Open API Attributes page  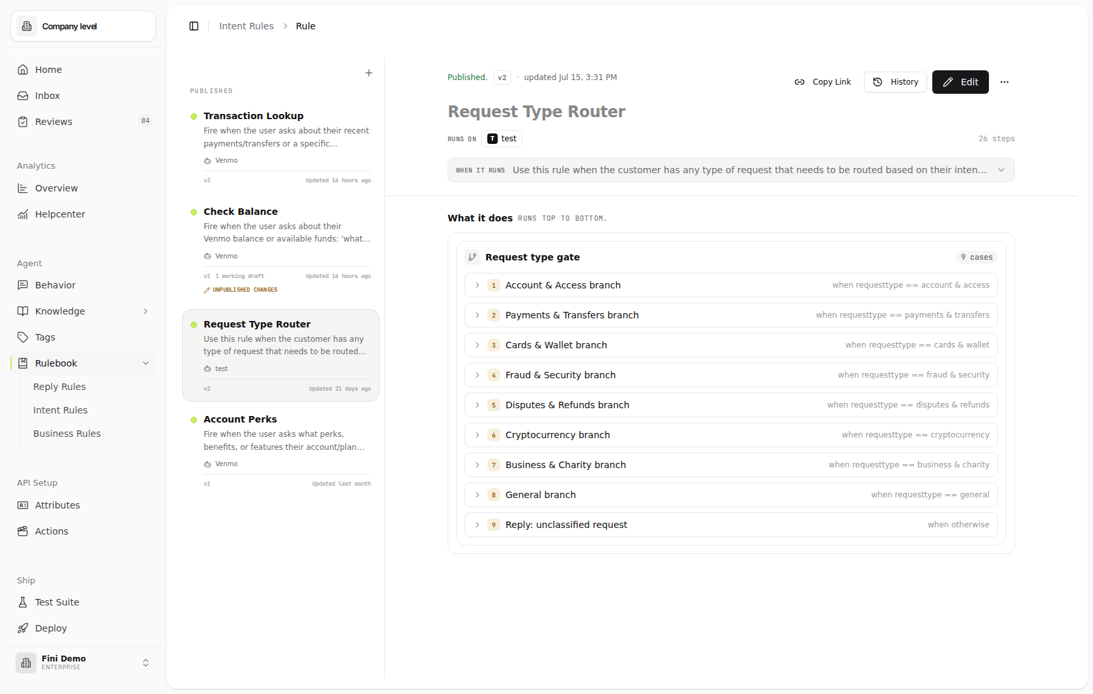point(83,505)
